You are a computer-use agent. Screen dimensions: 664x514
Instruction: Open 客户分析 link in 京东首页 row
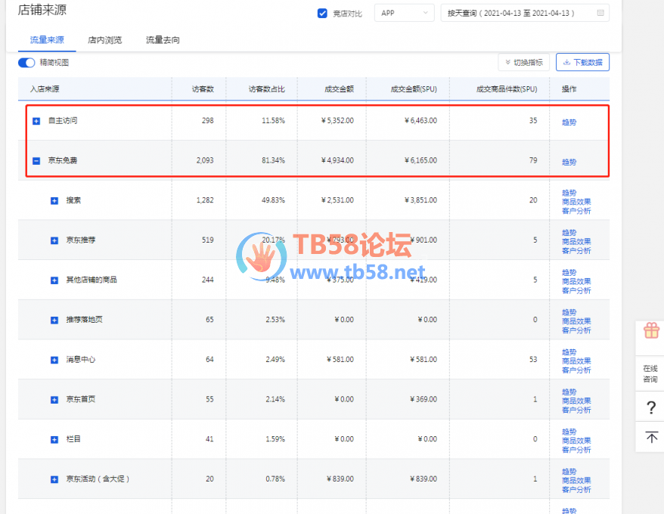tap(576, 410)
